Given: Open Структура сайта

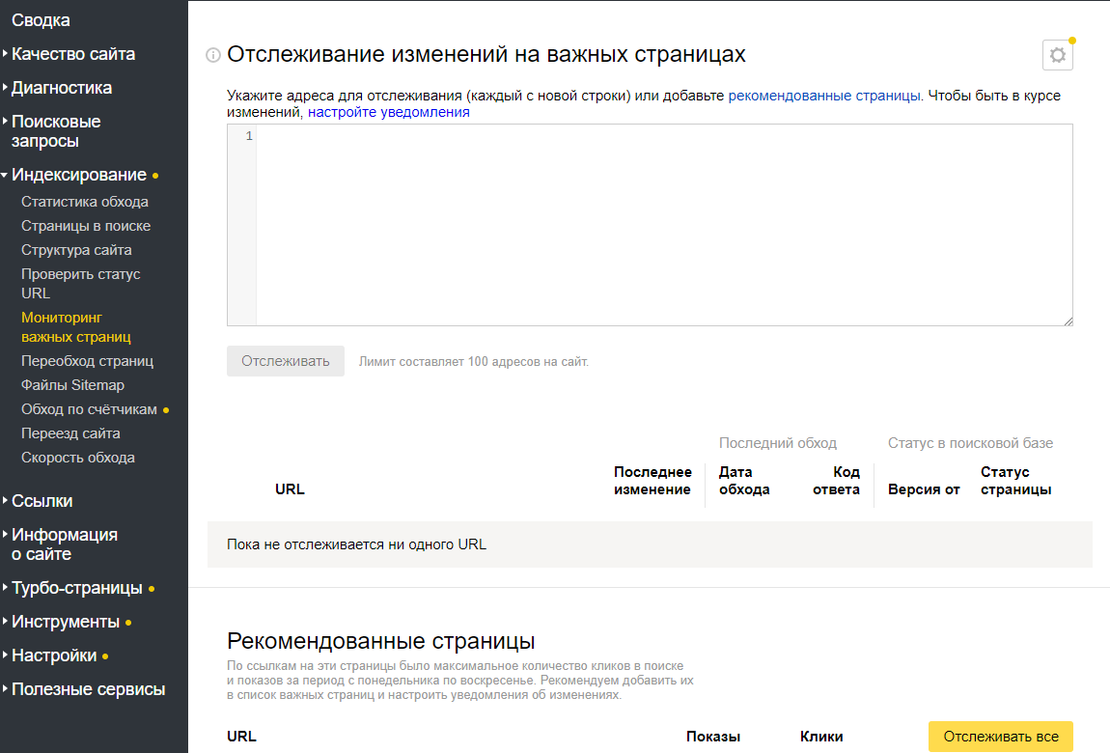Looking at the screenshot, I should click(x=76, y=250).
